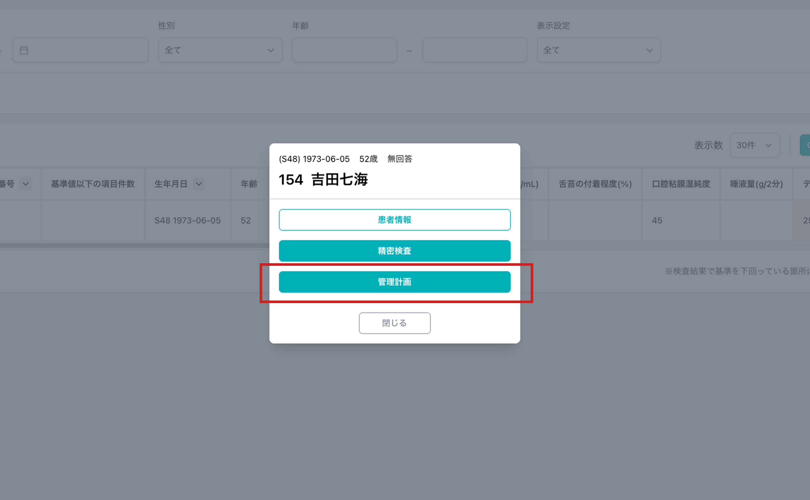Click the 舌苔の付着程度(%) column header
This screenshot has height=500, width=810.
595,184
